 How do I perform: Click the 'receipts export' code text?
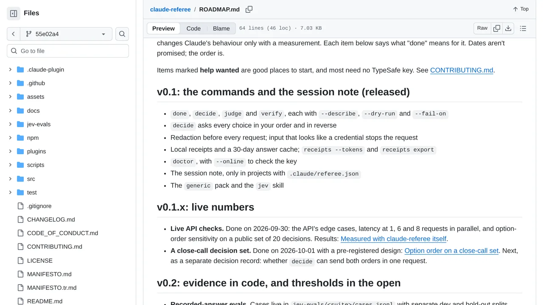408,150
